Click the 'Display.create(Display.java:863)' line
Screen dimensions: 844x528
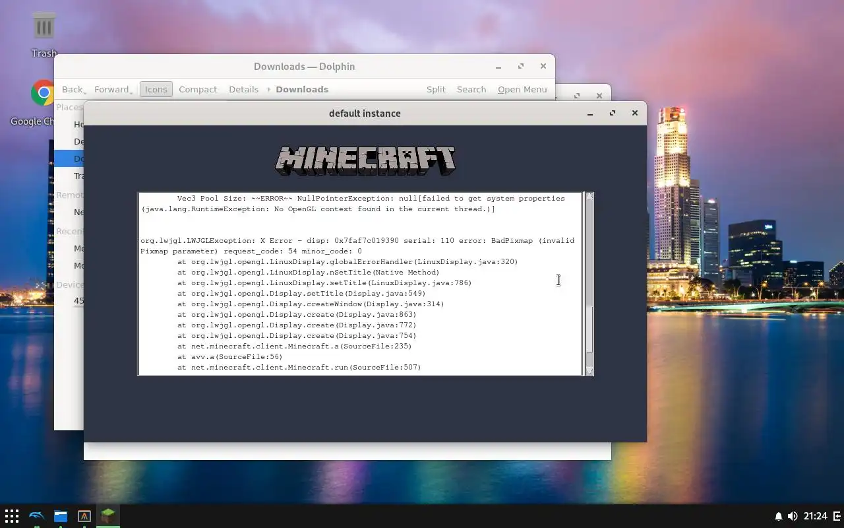pos(297,314)
